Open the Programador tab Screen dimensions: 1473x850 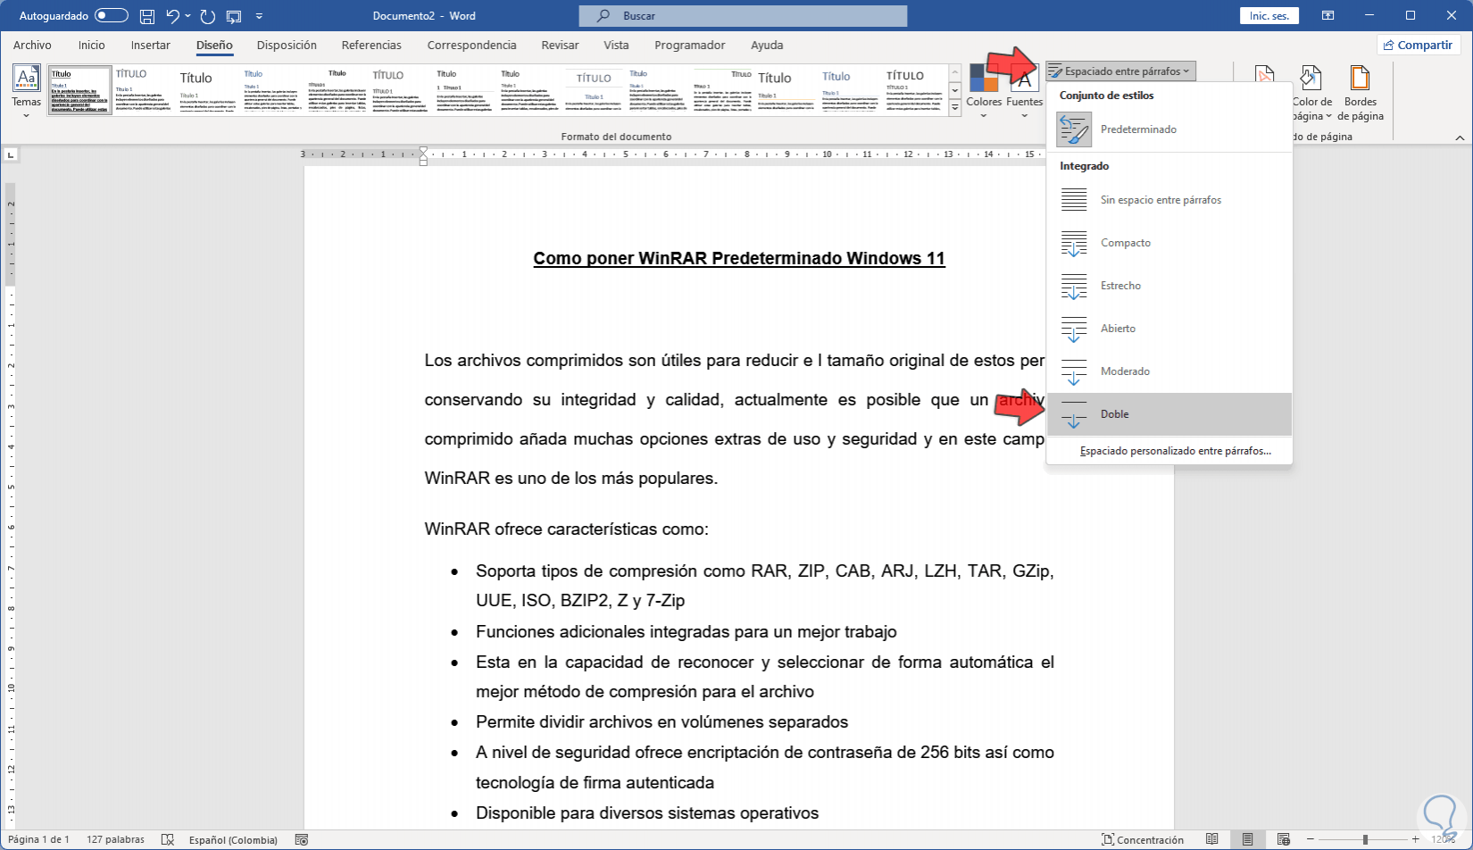pos(689,45)
